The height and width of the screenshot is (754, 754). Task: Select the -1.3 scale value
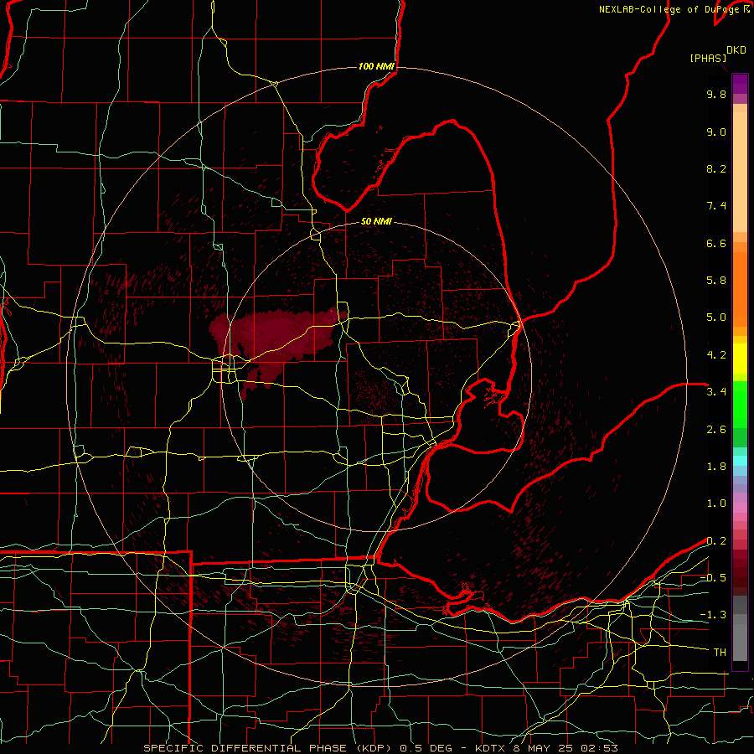tap(713, 615)
